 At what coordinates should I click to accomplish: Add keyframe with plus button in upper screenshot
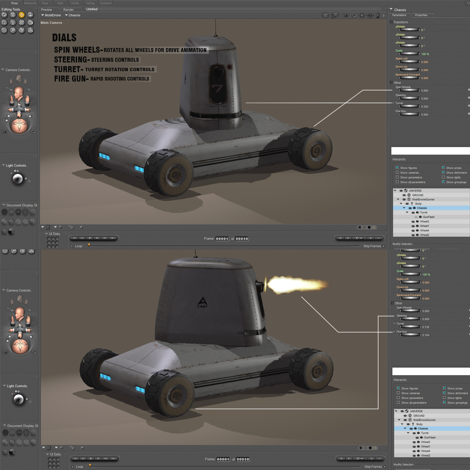[x=371, y=238]
